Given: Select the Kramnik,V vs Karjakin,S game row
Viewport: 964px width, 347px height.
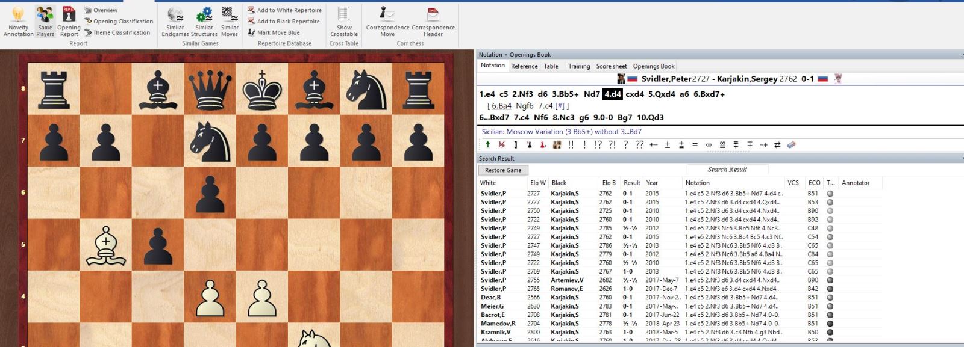Looking at the screenshot, I should point(602,332).
